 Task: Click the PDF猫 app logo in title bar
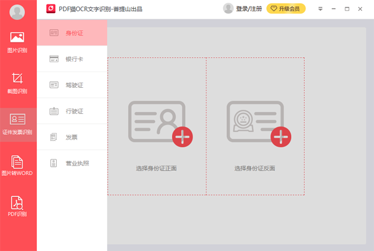click(51, 9)
